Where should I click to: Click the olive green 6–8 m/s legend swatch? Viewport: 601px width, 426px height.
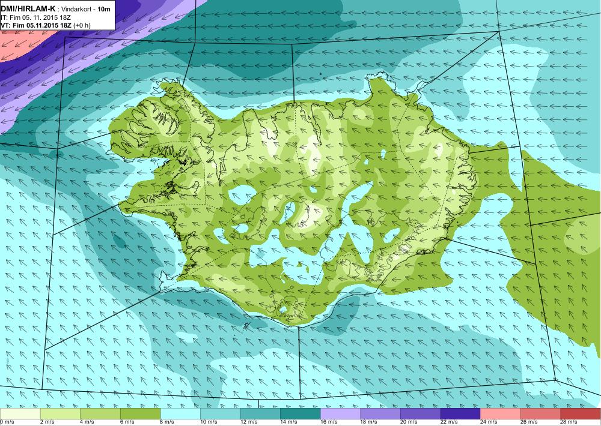140,414
